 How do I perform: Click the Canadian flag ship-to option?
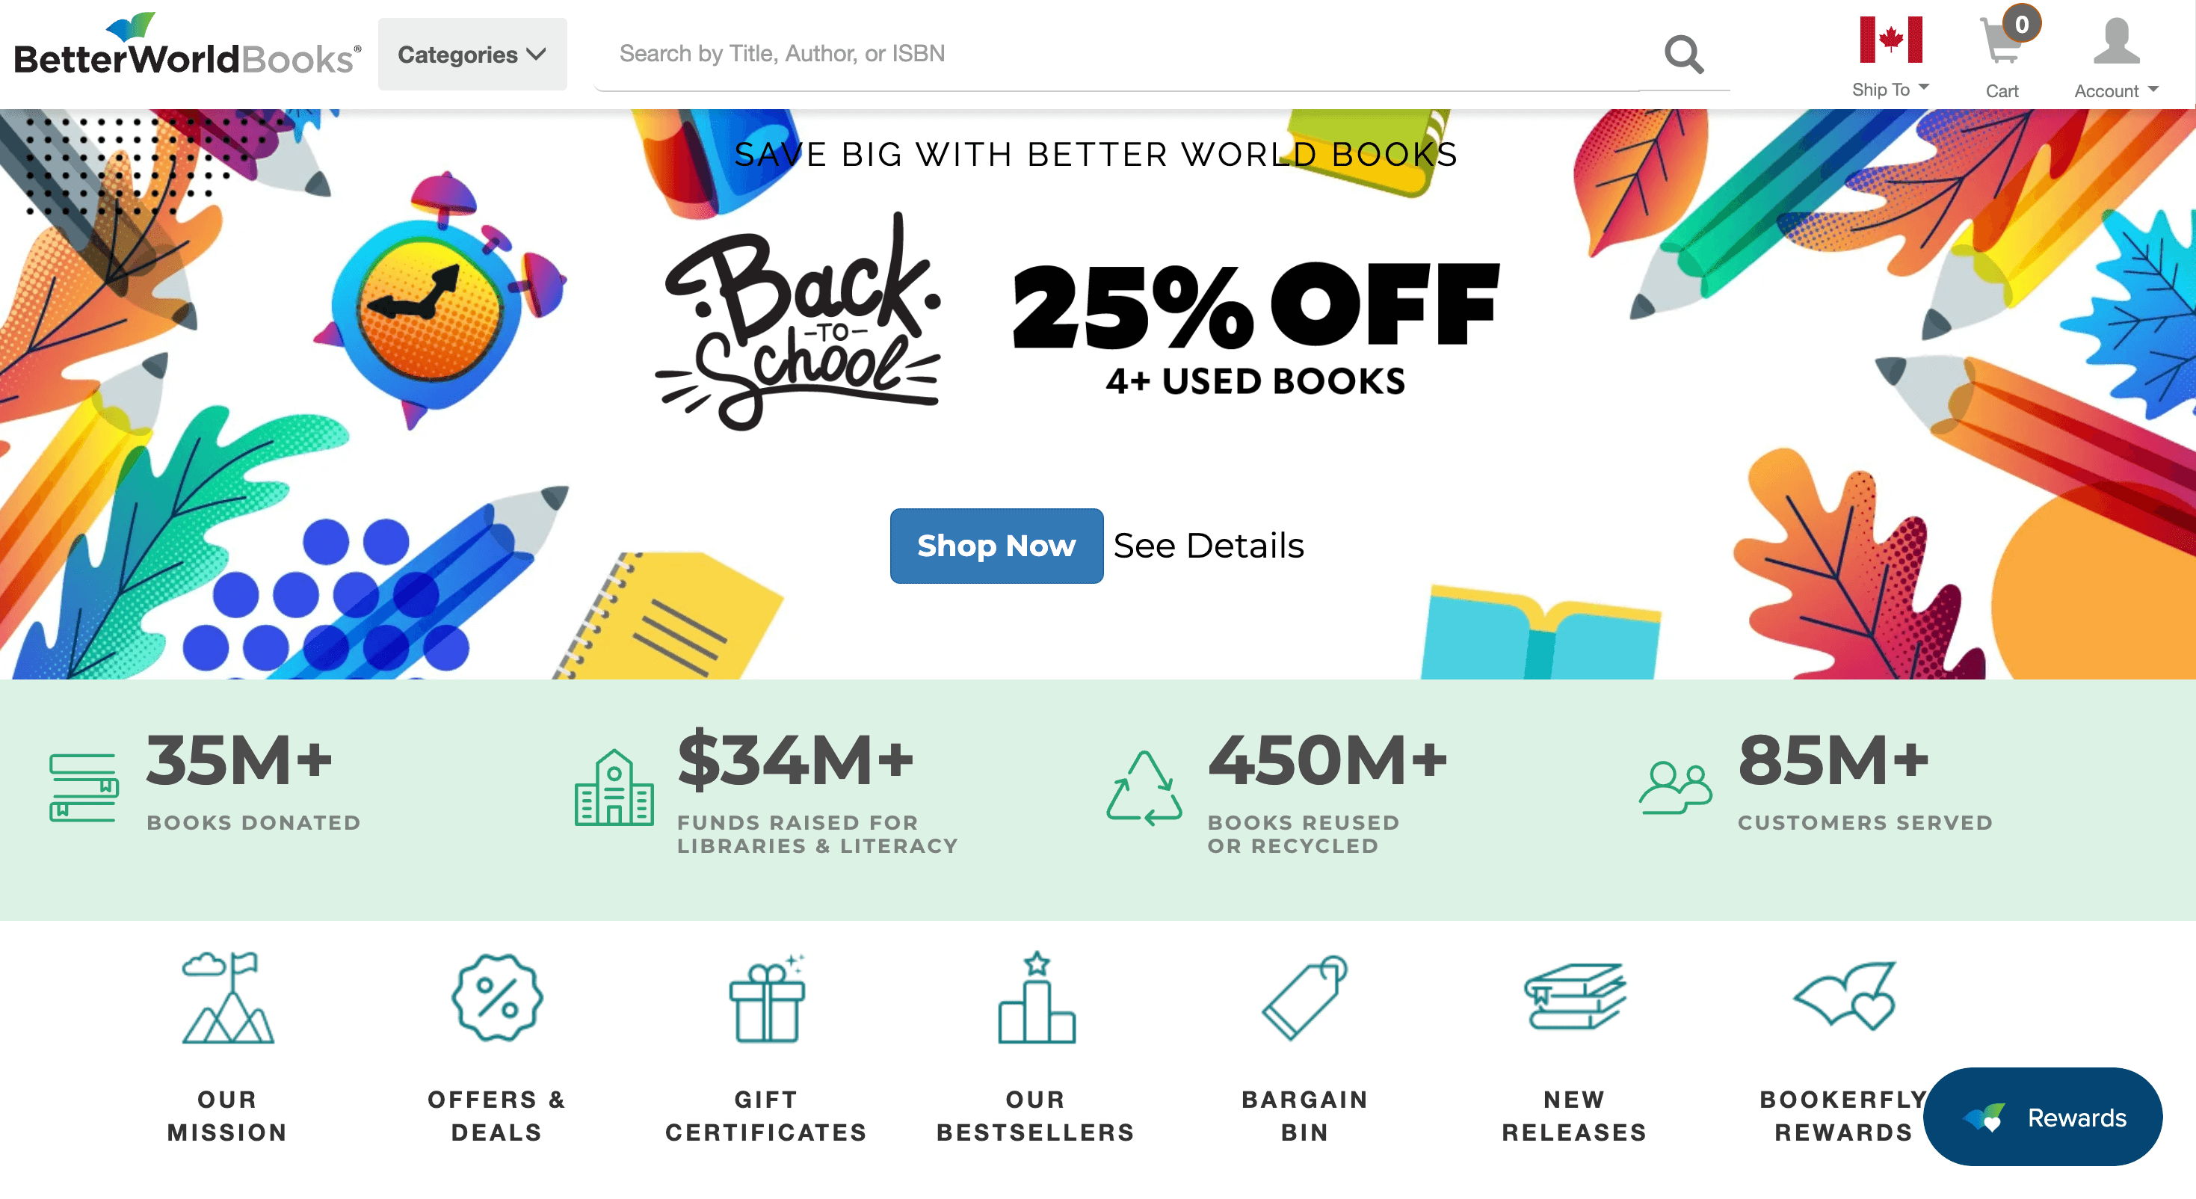[x=1891, y=38]
